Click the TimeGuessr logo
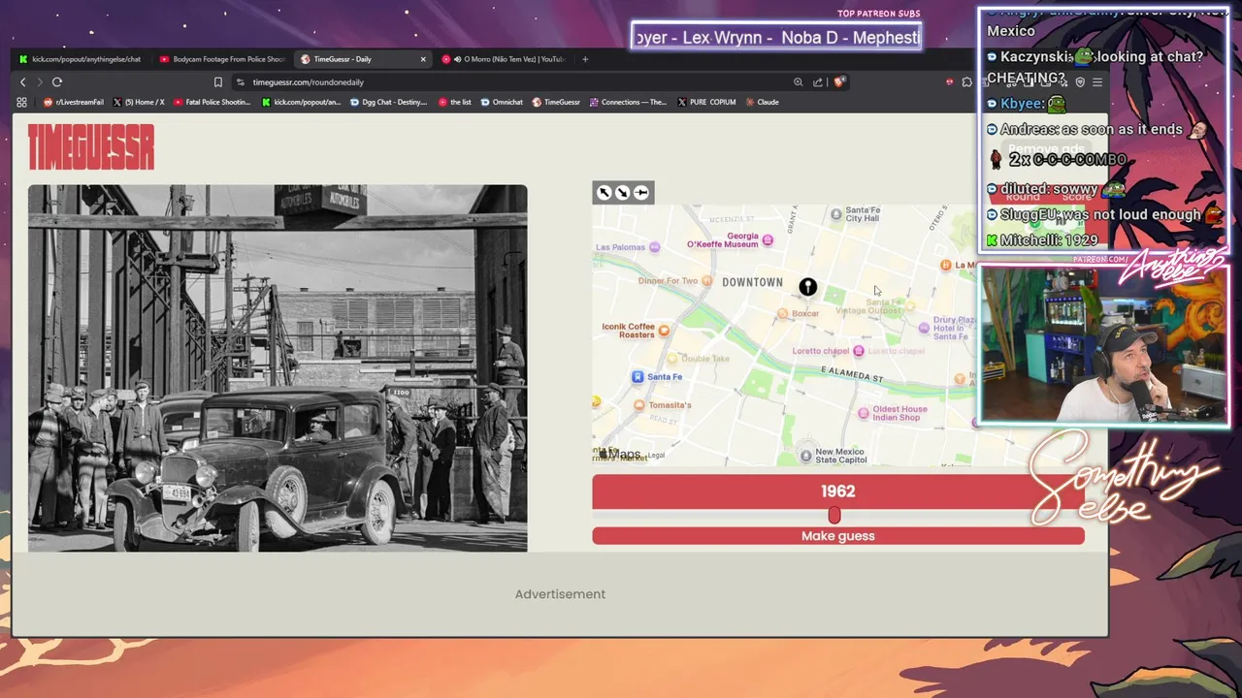Viewport: 1242px width, 698px height. tap(90, 147)
